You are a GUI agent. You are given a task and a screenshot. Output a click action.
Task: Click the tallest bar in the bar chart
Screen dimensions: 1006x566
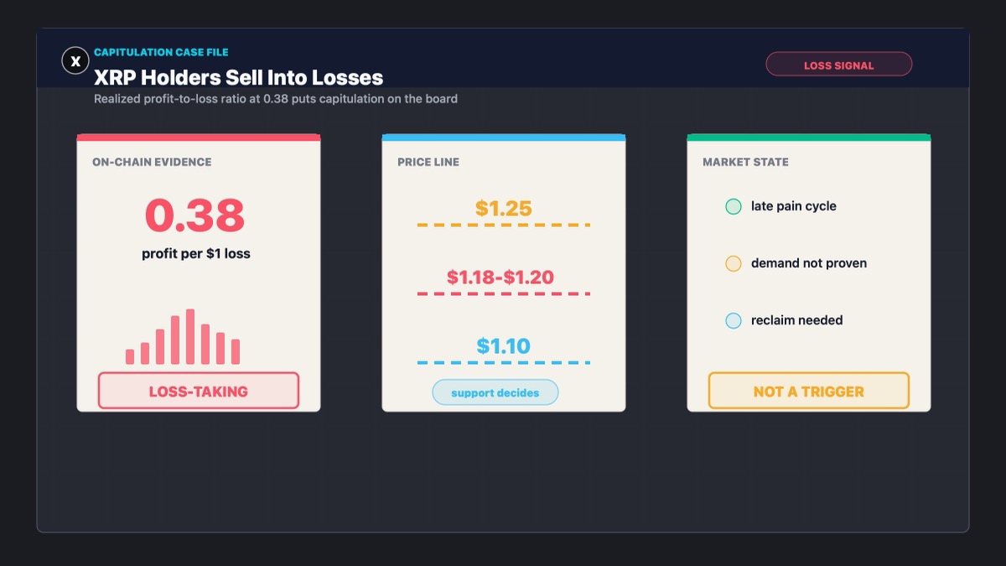(x=190, y=336)
